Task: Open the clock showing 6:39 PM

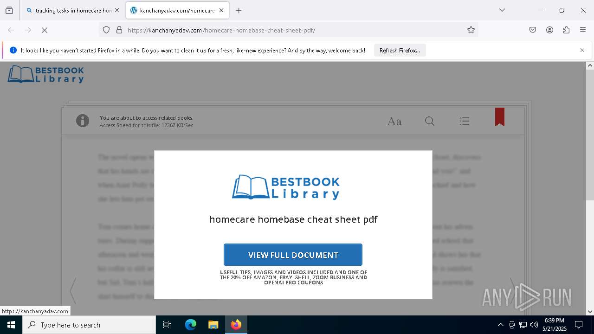Action: point(555,325)
